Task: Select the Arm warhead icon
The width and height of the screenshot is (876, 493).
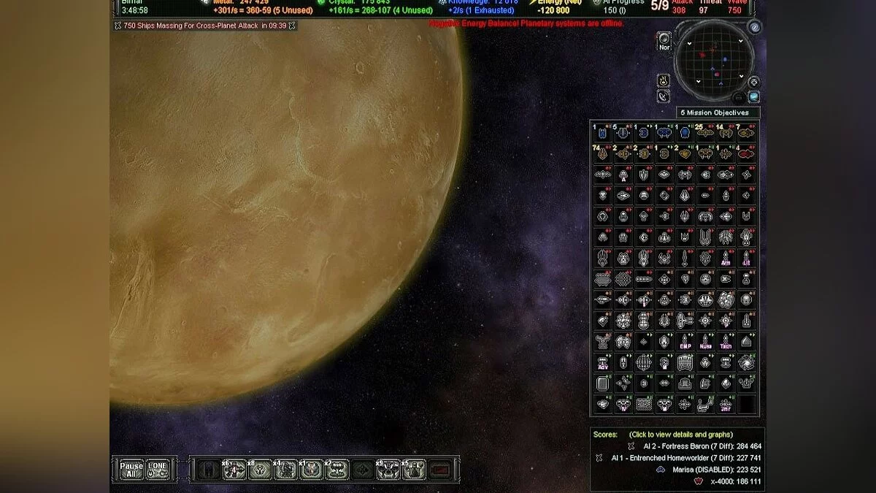Action: tap(725, 258)
